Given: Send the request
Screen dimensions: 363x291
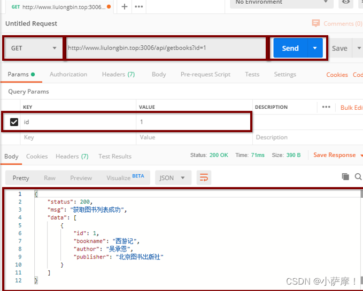Looking at the screenshot, I should [290, 48].
